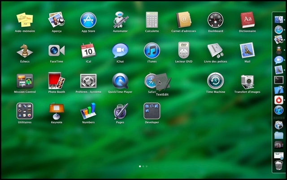This screenshot has height=180, width=287.
Task: Click Finder in the Dock
Action: click(279, 19)
